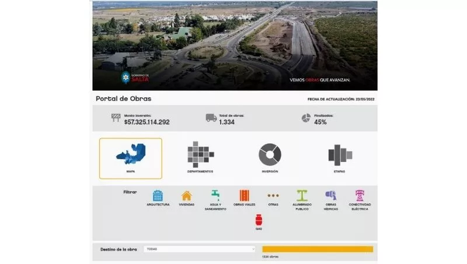Image resolution: width=467 pixels, height=264 pixels.
Task: Select the Otras three-dots filter
Action: (x=273, y=196)
